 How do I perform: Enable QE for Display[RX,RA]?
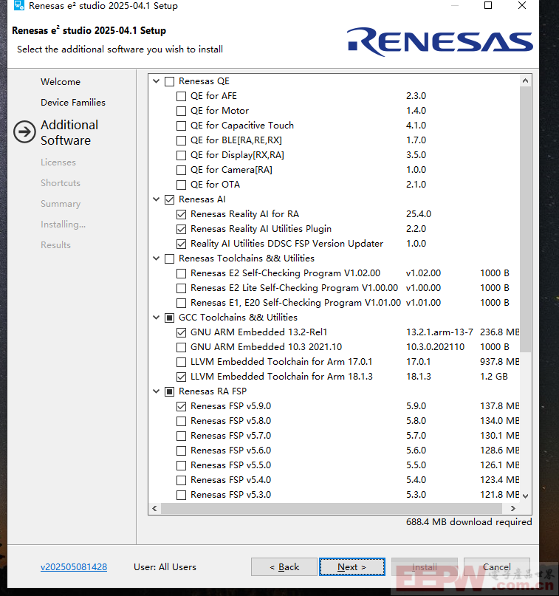181,155
